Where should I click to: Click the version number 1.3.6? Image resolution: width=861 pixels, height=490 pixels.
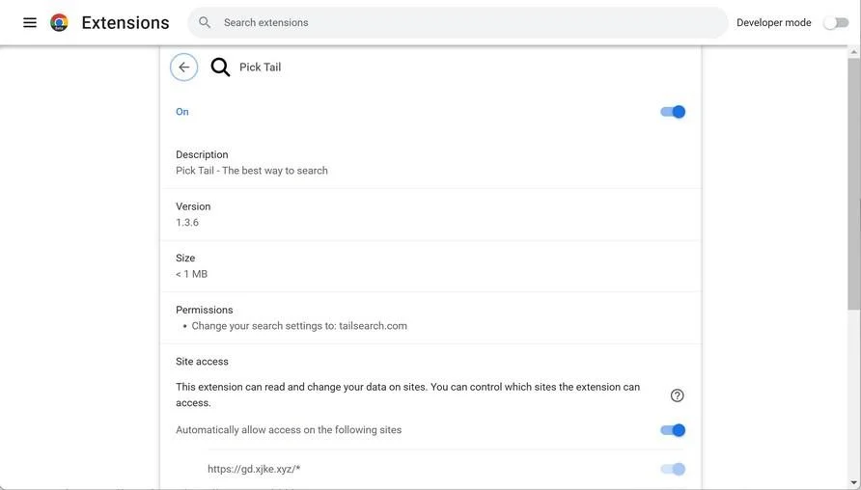pyautogui.click(x=187, y=222)
